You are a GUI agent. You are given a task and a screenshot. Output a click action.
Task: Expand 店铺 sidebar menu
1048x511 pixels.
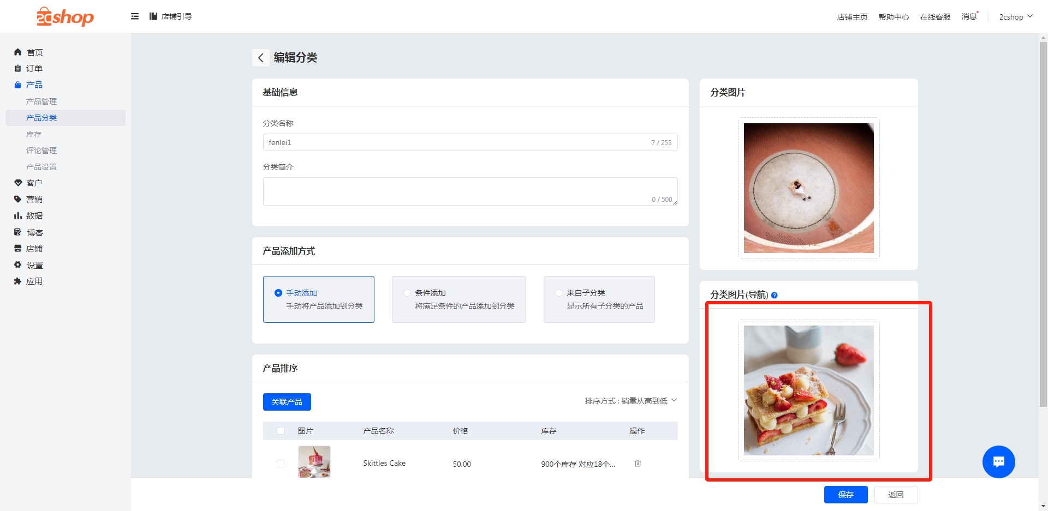[34, 248]
